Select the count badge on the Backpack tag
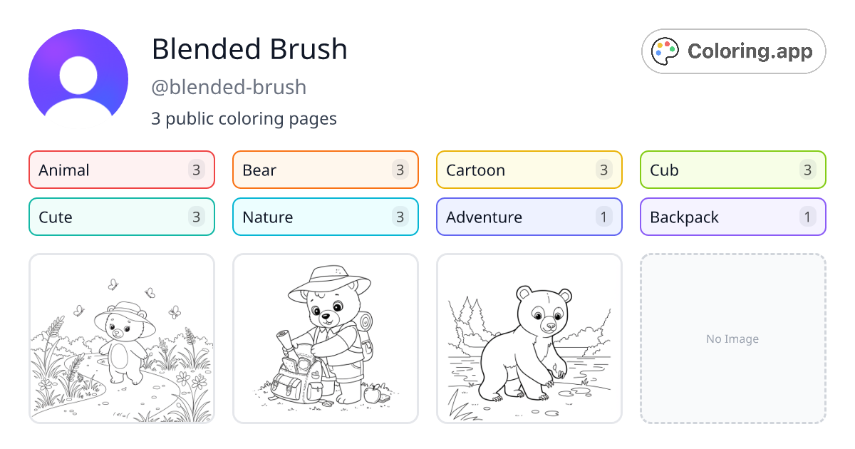 808,217
